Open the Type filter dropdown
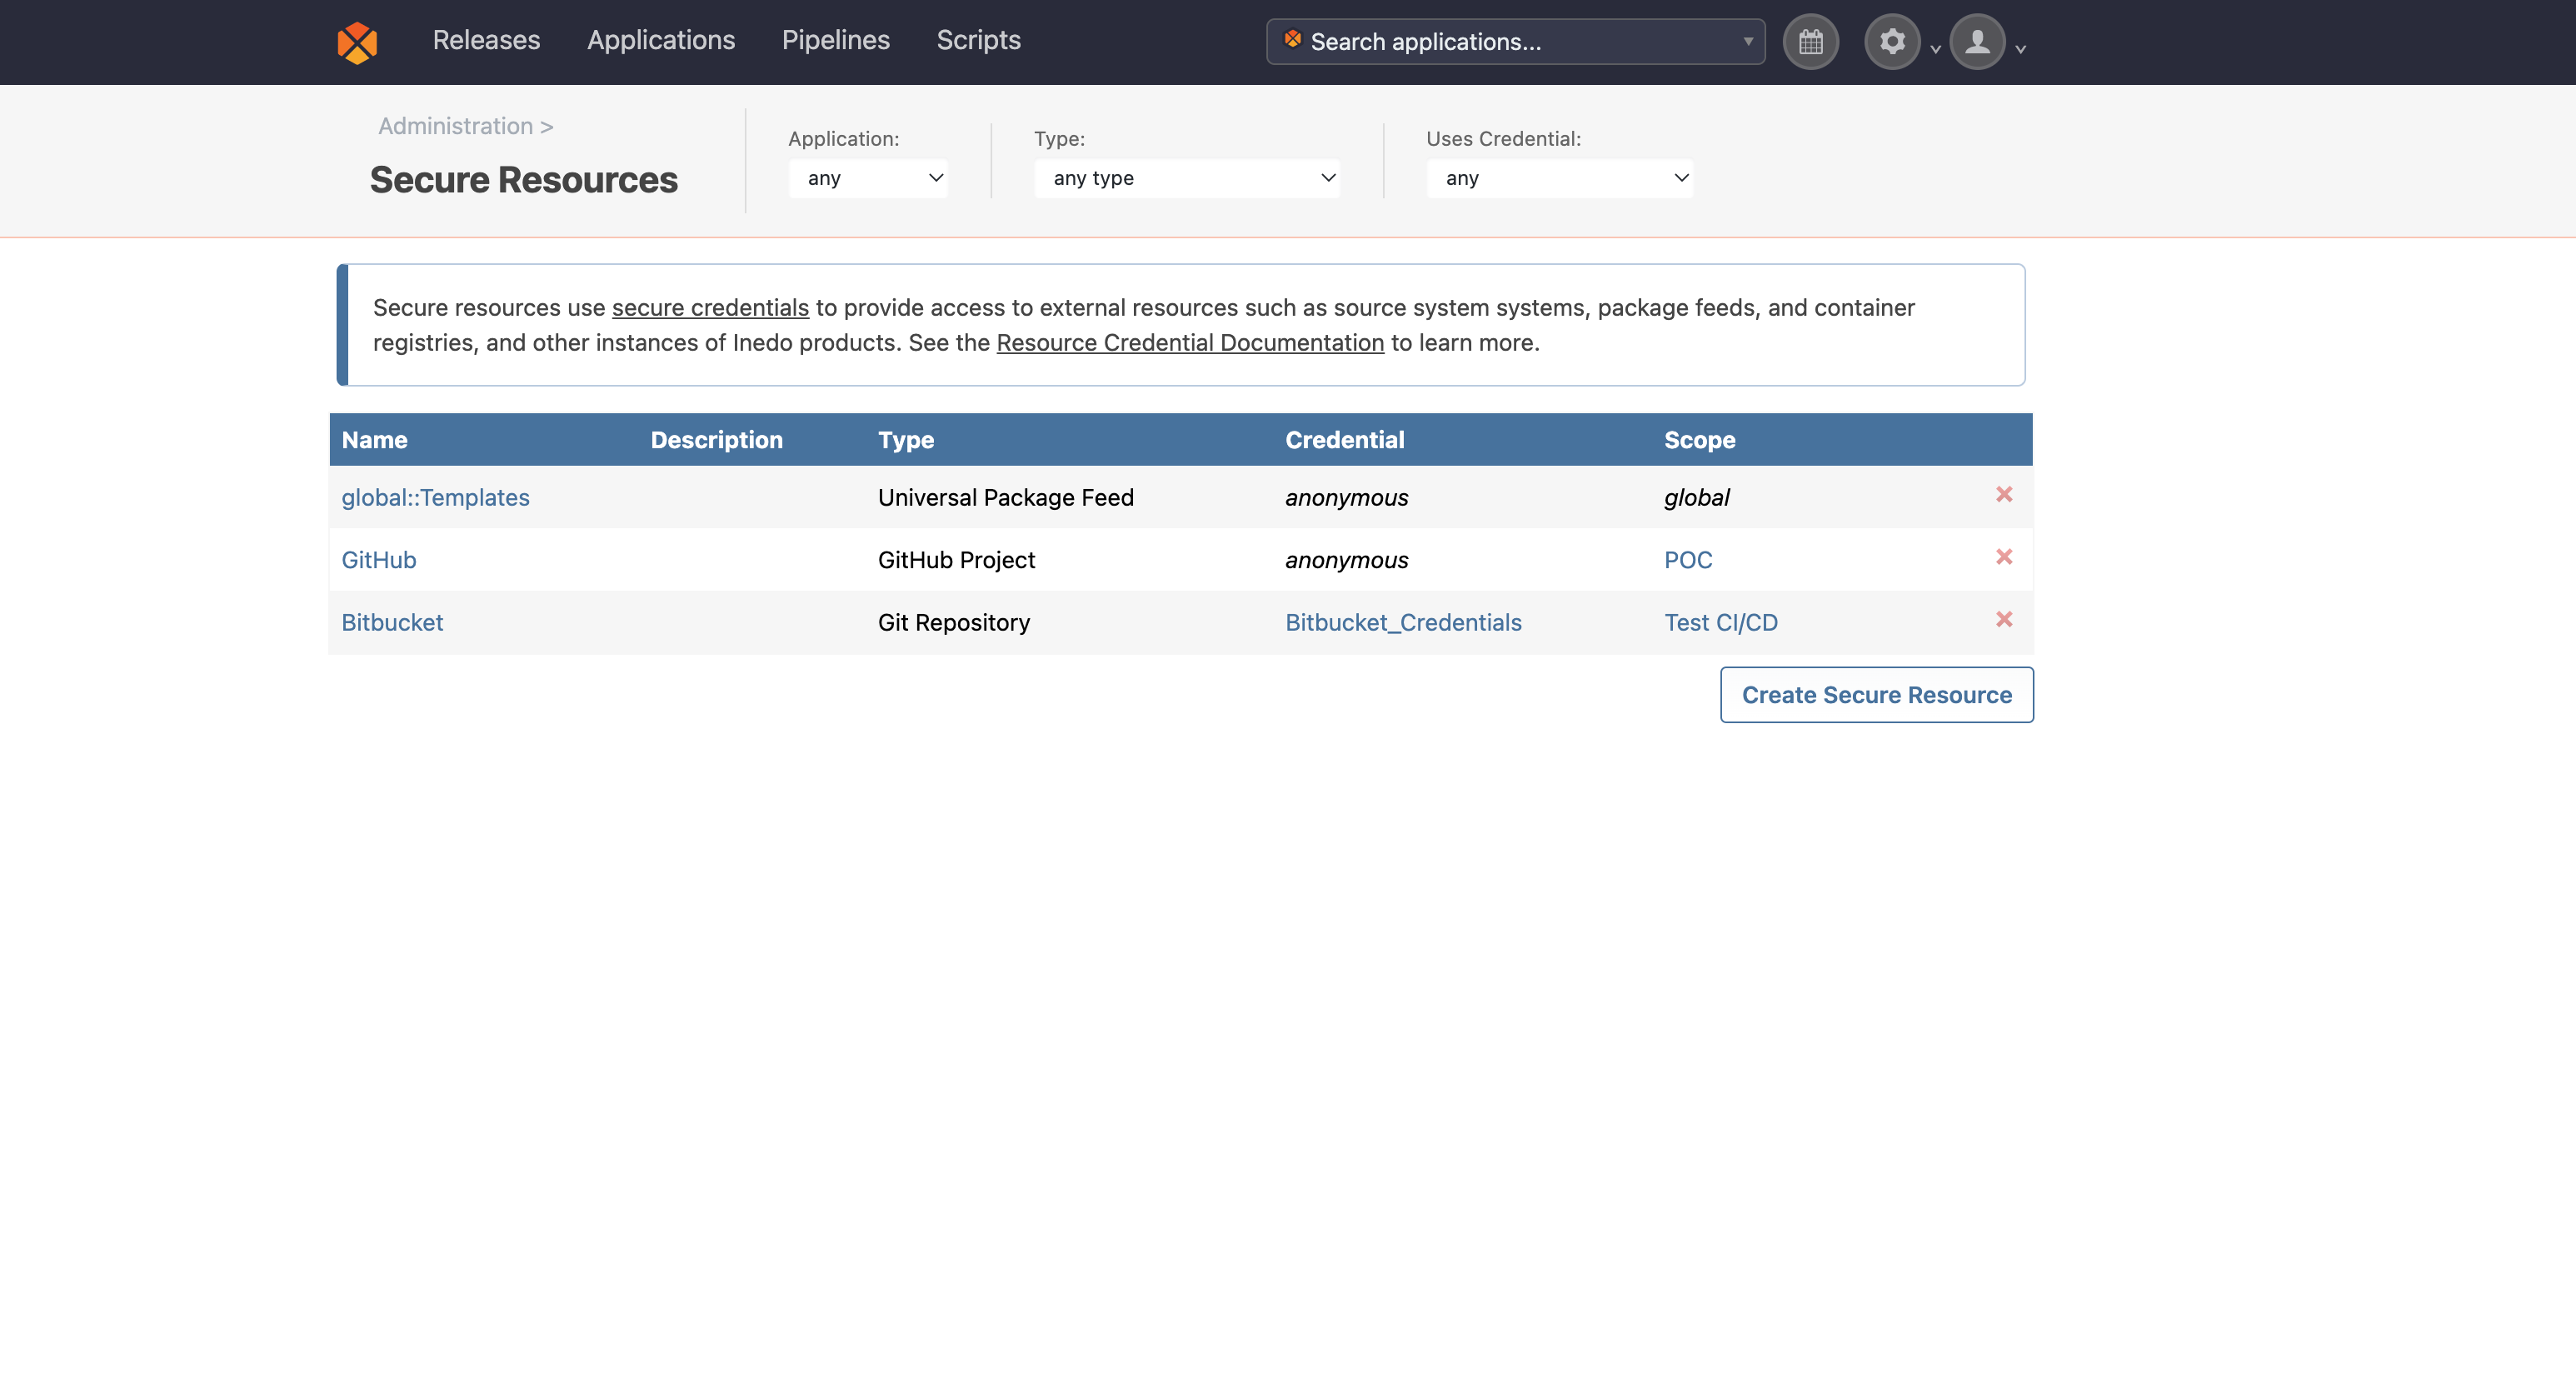Image resolution: width=2576 pixels, height=1383 pixels. pyautogui.click(x=1187, y=178)
